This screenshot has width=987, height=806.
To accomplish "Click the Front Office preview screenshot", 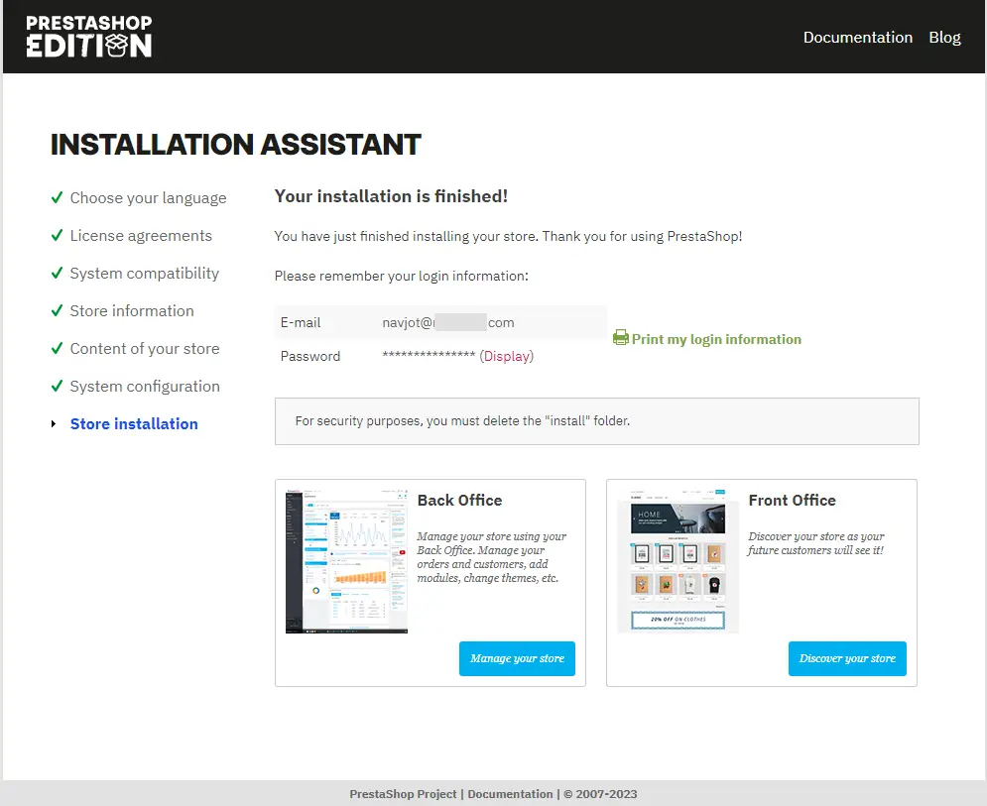I will tap(678, 559).
